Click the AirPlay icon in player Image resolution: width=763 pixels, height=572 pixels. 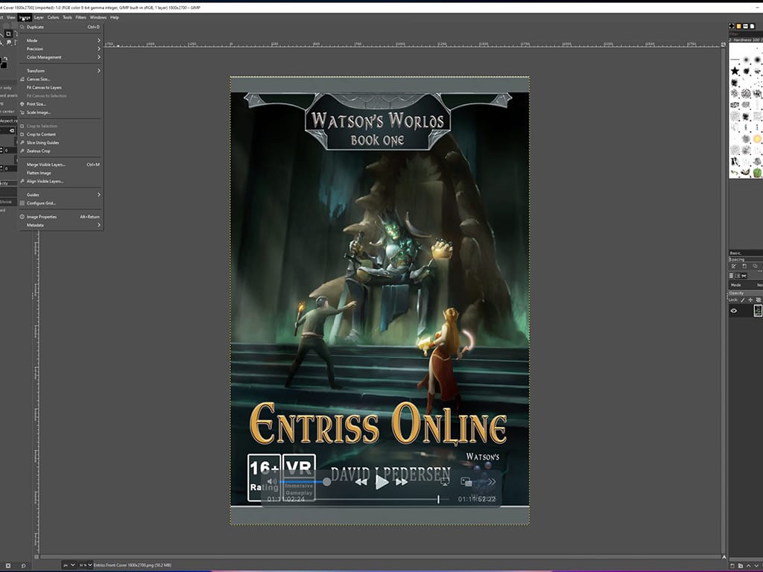tap(443, 482)
